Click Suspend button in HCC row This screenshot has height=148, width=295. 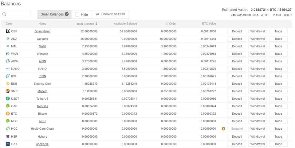click(x=237, y=128)
